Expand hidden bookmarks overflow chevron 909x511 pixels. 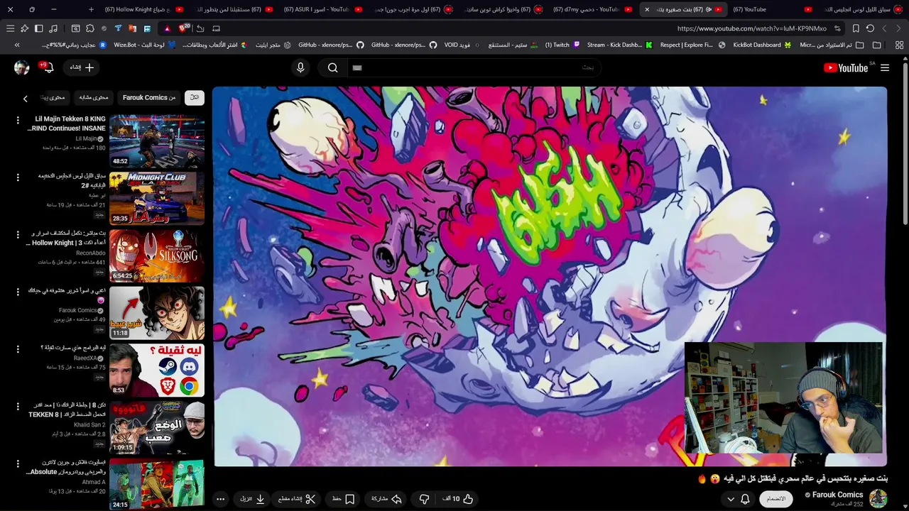(17, 45)
